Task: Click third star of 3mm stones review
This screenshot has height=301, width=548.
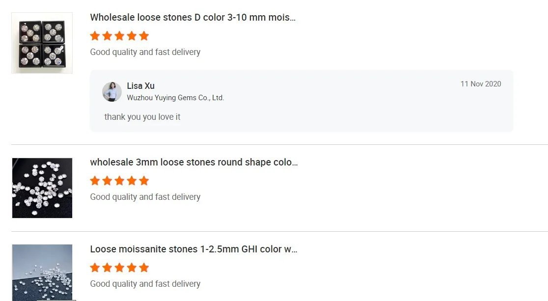Action: [119, 181]
